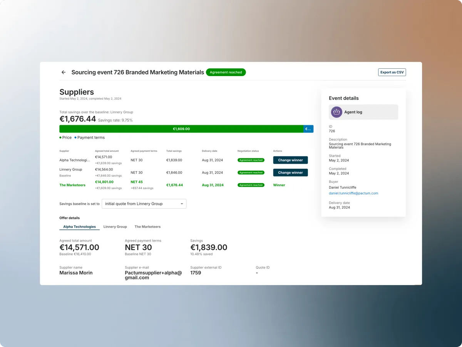462x347 pixels.
Task: Click the 10.48% saved text
Action: click(x=201, y=254)
